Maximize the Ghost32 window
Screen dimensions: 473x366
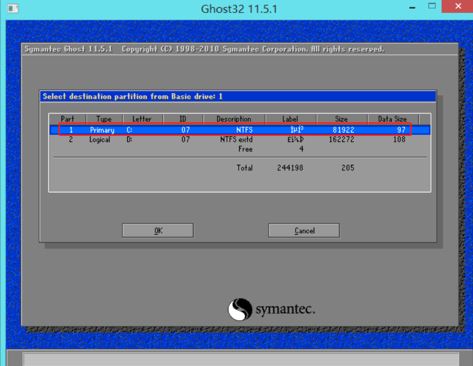[432, 6]
